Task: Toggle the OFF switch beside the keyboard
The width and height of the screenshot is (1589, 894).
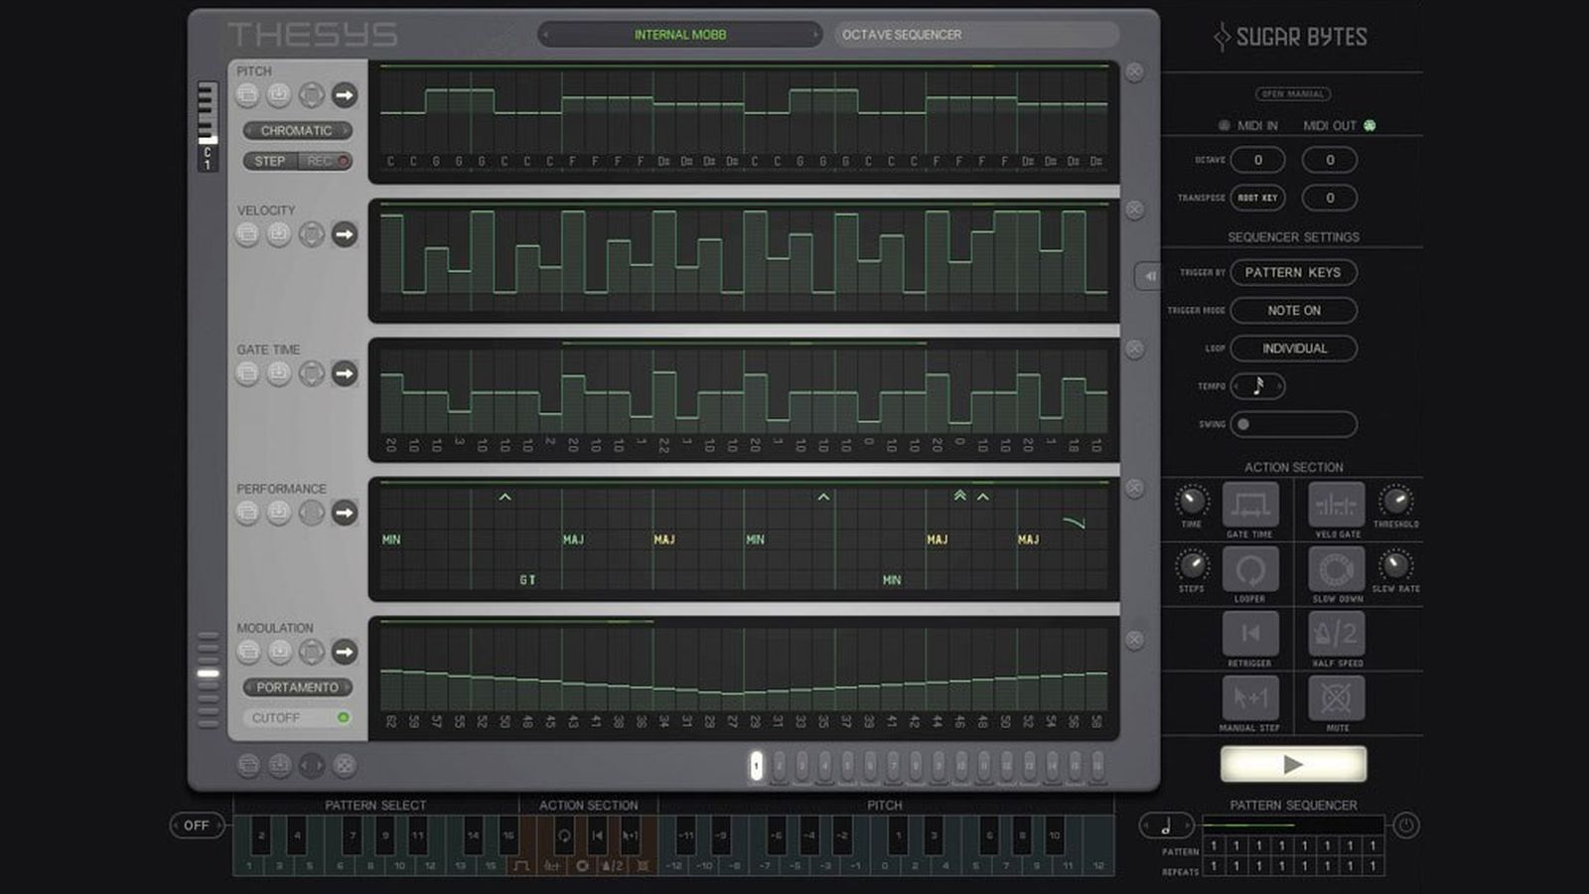Action: 197,825
